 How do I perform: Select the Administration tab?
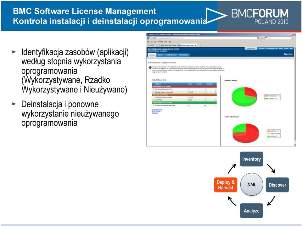184,55
